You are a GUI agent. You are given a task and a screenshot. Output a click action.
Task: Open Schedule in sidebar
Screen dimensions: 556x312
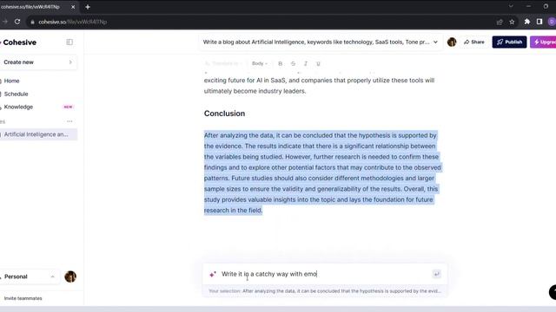point(16,94)
